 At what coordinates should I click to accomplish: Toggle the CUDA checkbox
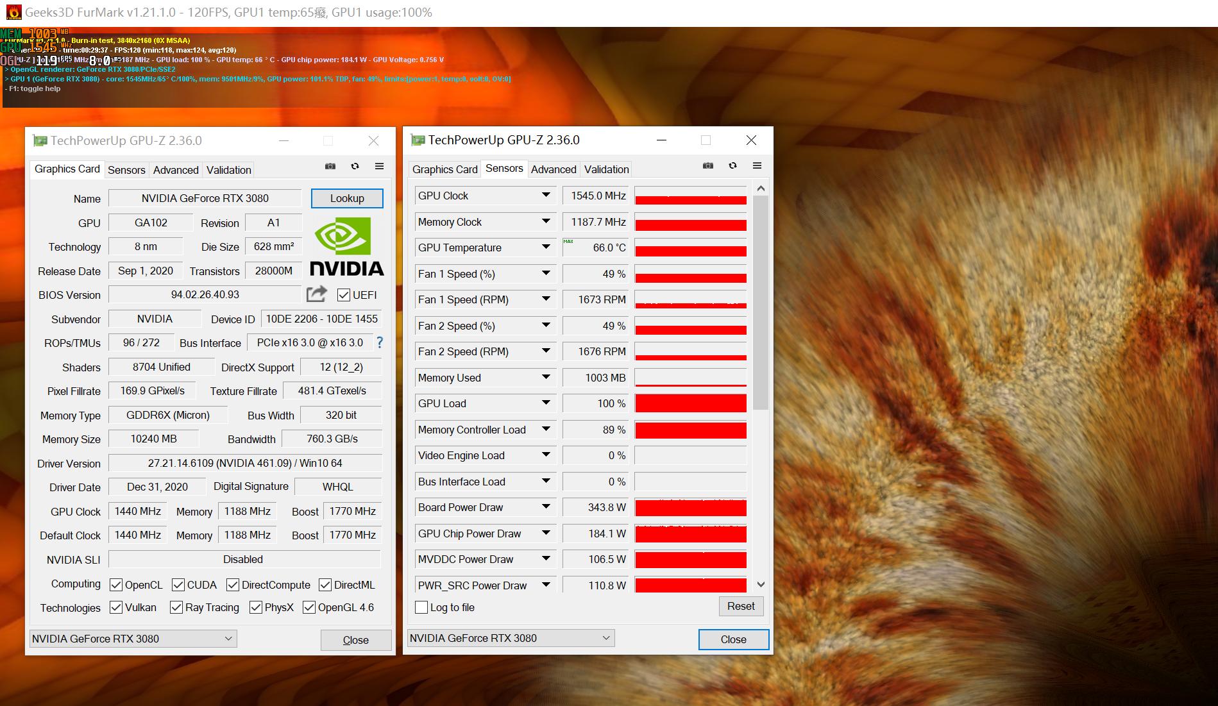(178, 585)
